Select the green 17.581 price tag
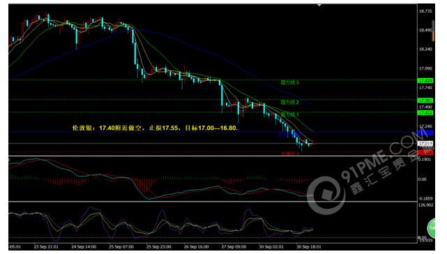Viewport: 447px width, 254px height. click(425, 101)
